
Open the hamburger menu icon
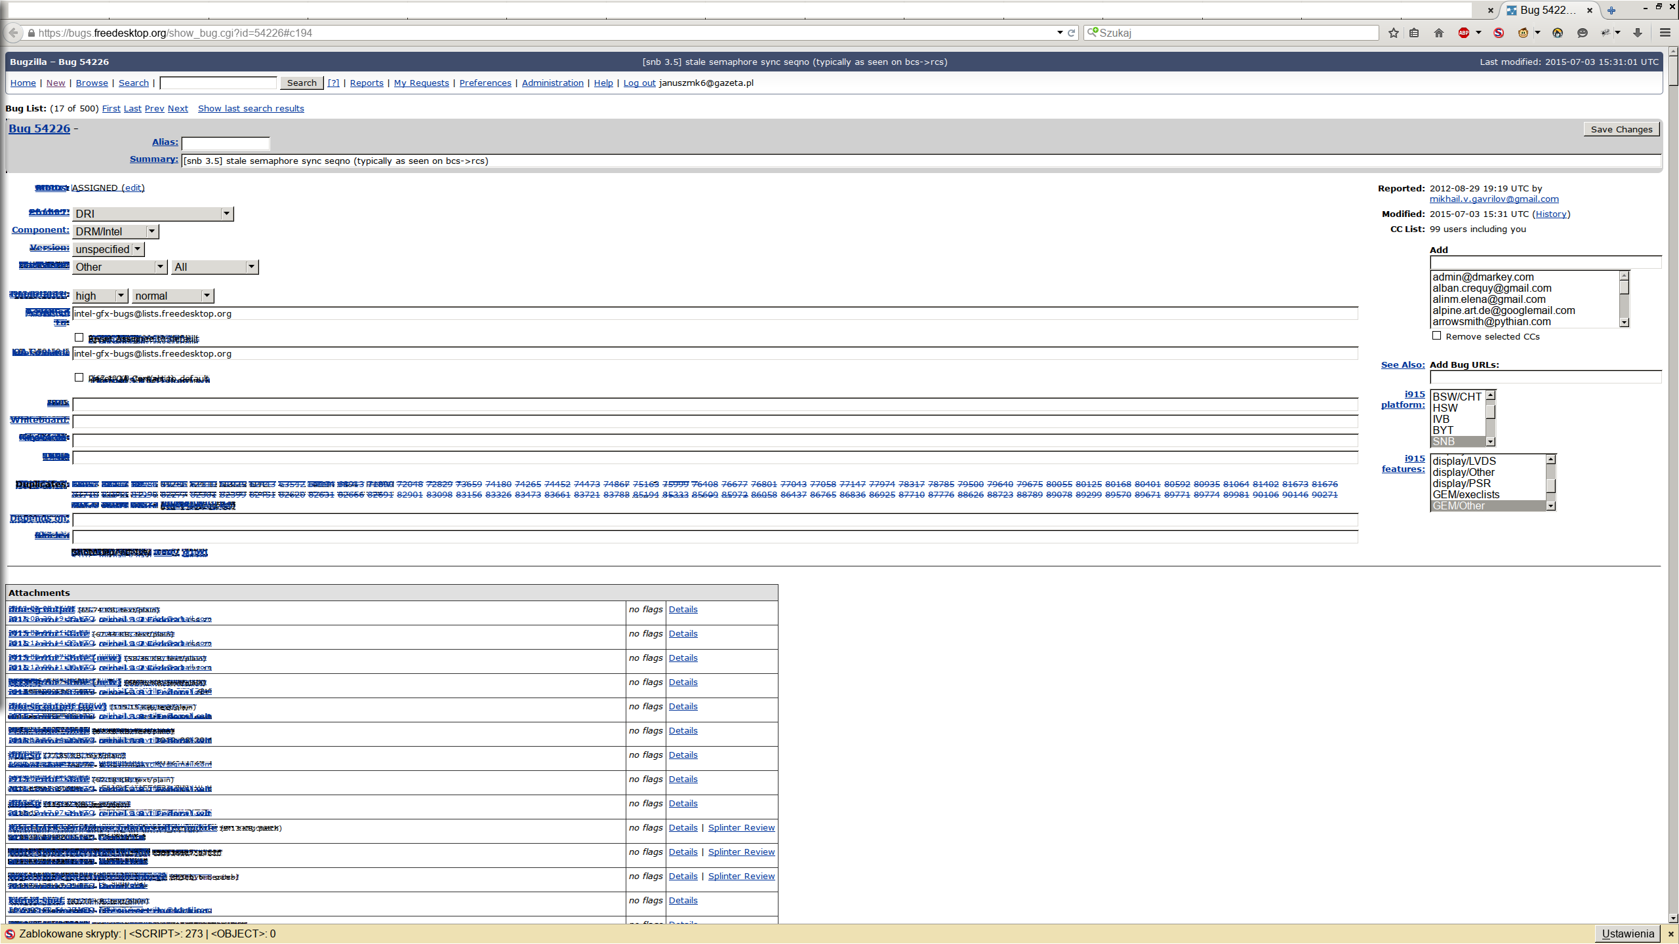(x=1665, y=33)
